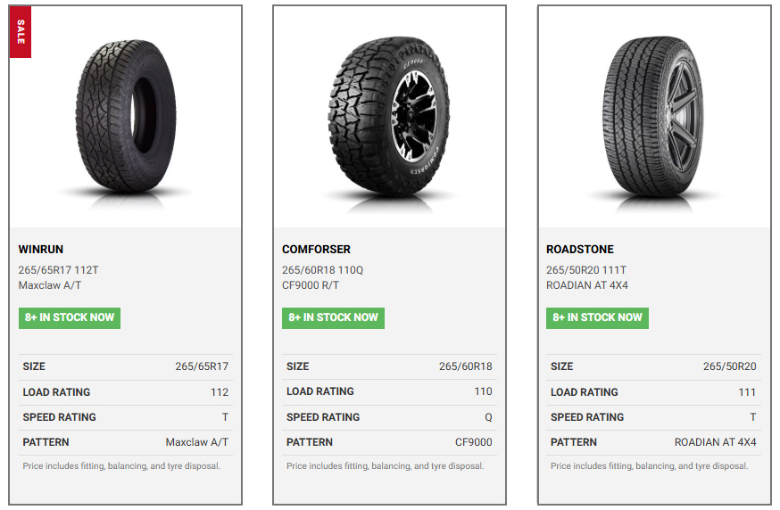780x510 pixels.
Task: Click ROADIAN AT 4X4 pattern value
Action: coord(715,442)
